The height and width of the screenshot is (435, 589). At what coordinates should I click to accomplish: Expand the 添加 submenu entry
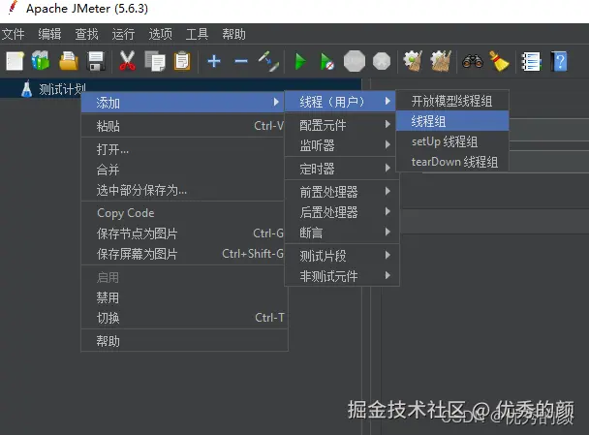point(183,102)
